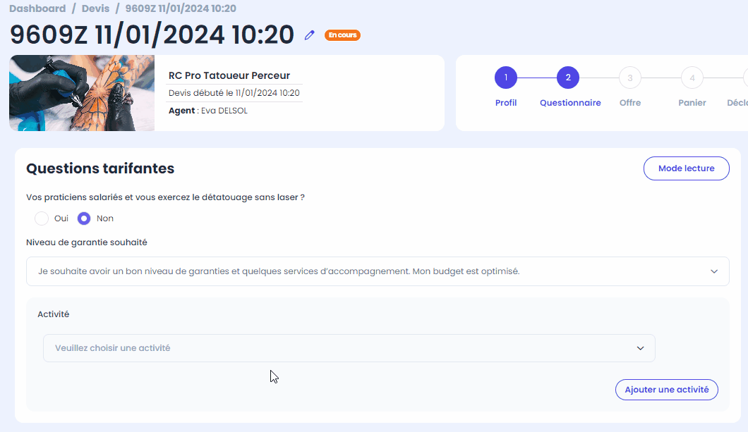Click the RC Pro Tatoueur Perceur title

tap(229, 75)
